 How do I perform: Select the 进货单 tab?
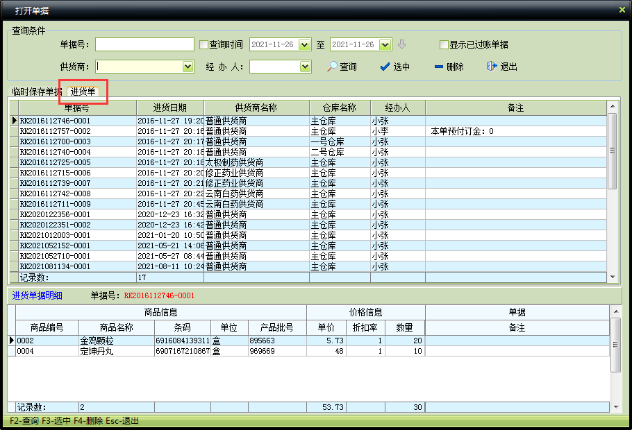tap(83, 92)
